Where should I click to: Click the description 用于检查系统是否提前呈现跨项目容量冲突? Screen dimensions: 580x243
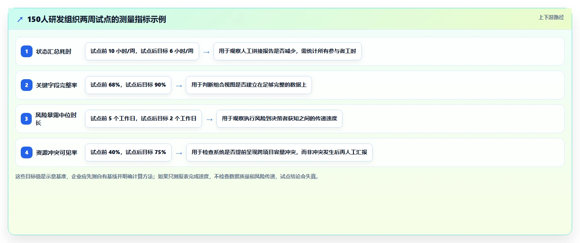279,152
